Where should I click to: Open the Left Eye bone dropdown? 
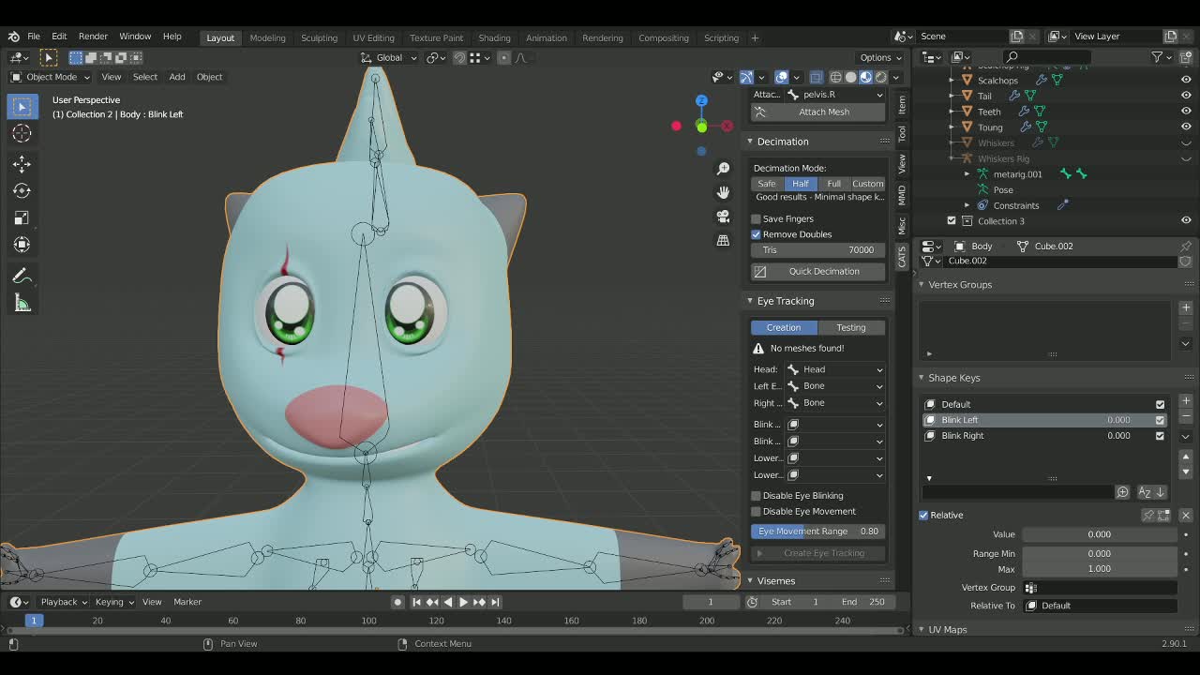point(834,386)
